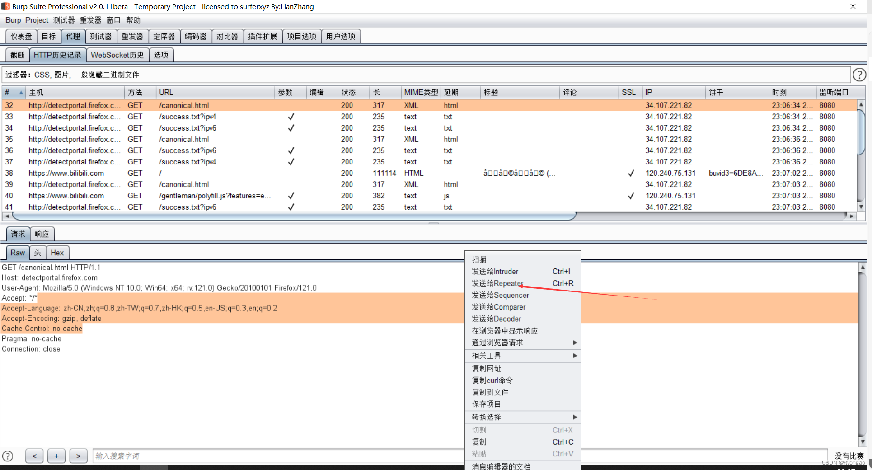Viewport: 872px width, 470px height.
Task: Choose 发送给Comparer from context menu
Action: (x=523, y=307)
